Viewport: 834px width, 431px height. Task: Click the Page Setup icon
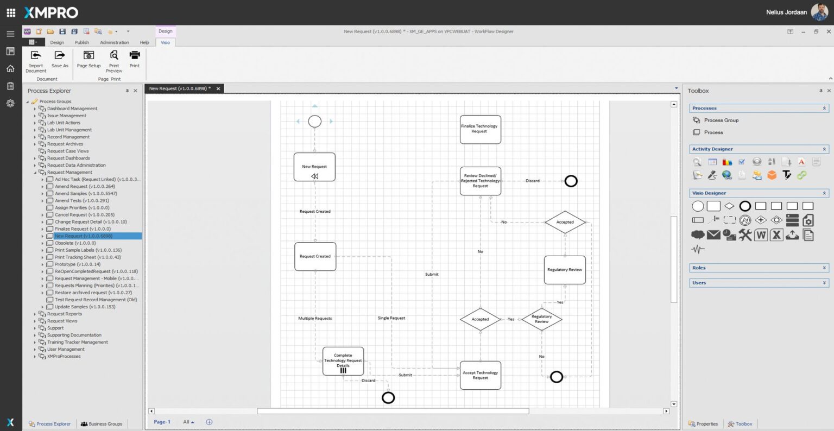click(89, 55)
